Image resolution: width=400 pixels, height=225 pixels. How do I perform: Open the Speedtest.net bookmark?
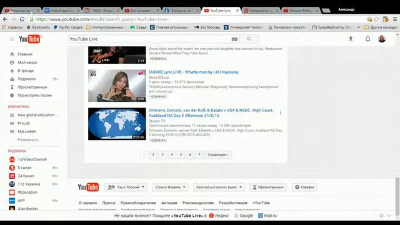pos(332,27)
